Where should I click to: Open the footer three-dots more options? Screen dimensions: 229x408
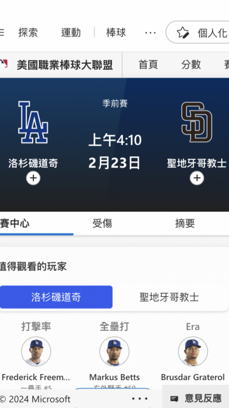pos(140,398)
